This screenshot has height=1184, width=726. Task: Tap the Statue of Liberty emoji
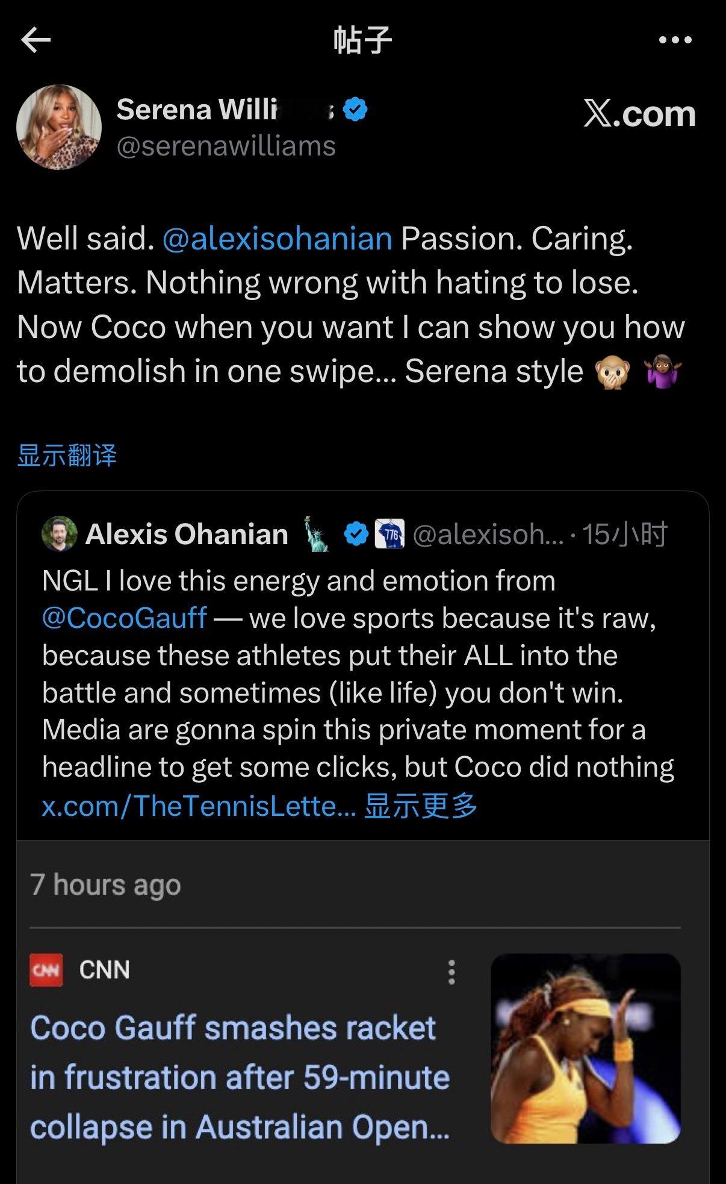[x=317, y=533]
